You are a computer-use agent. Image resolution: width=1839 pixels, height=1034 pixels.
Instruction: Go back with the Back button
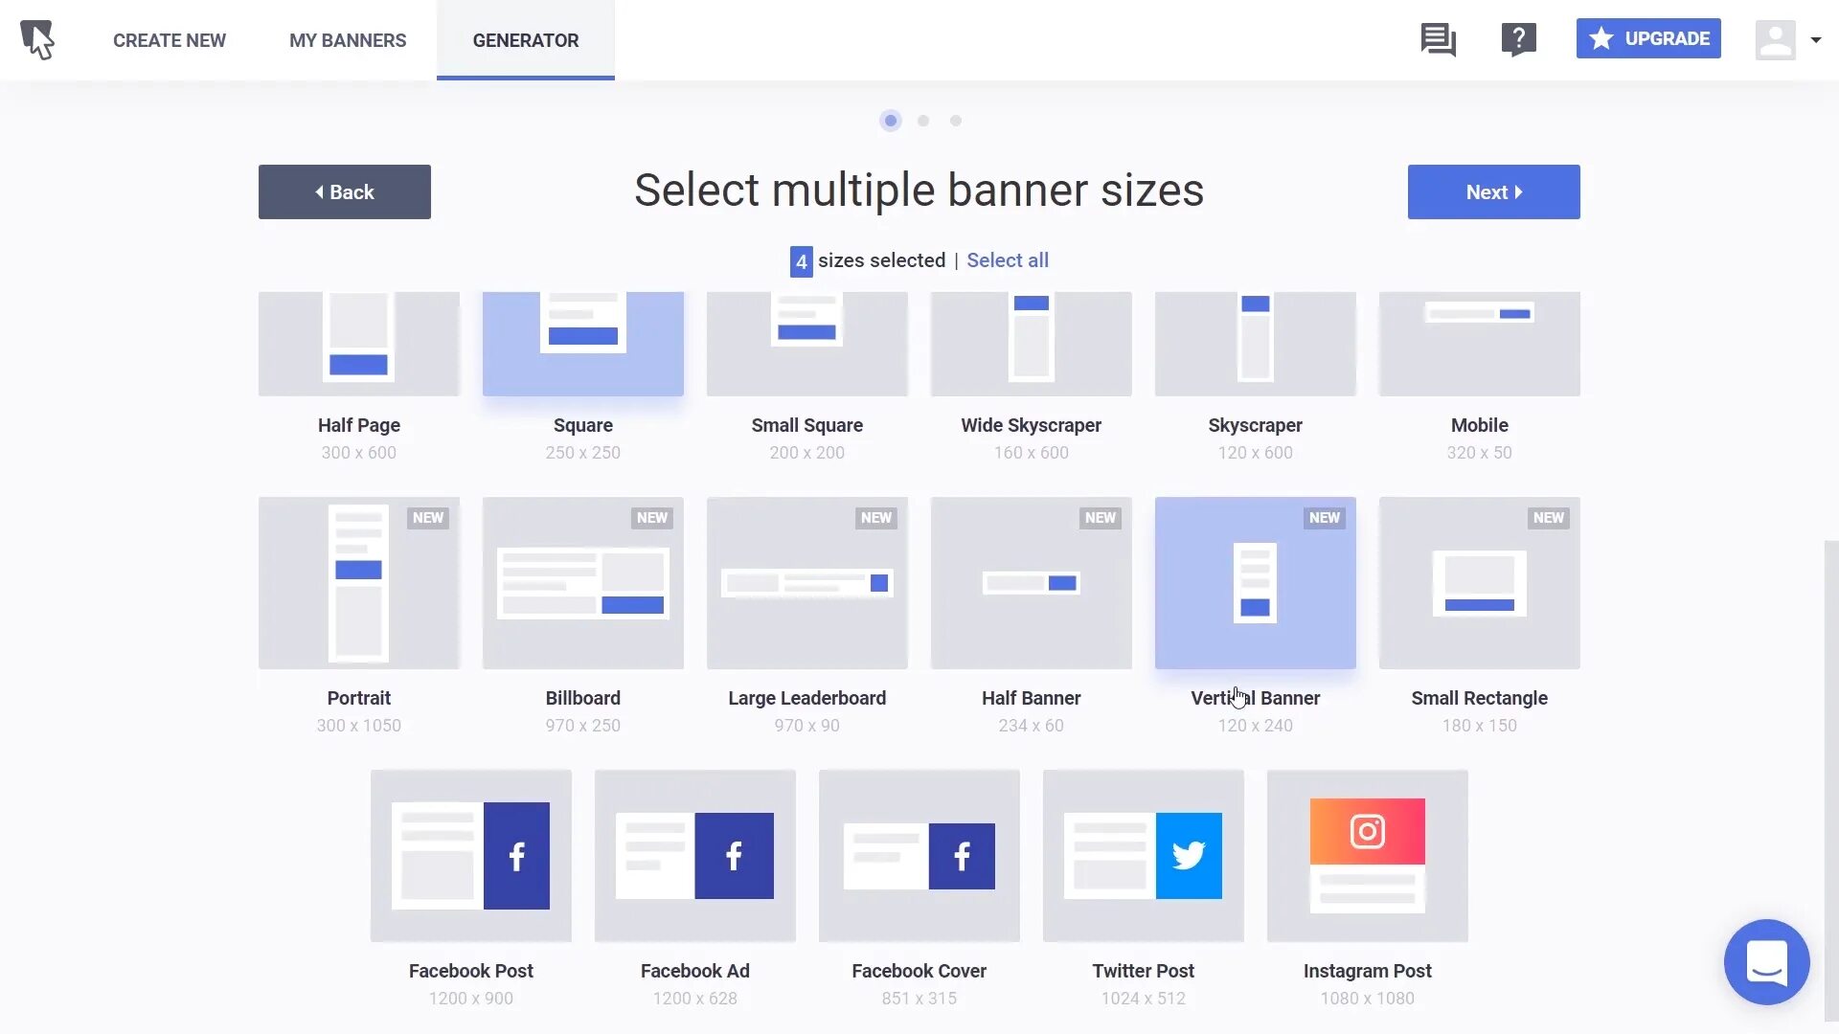pos(344,191)
